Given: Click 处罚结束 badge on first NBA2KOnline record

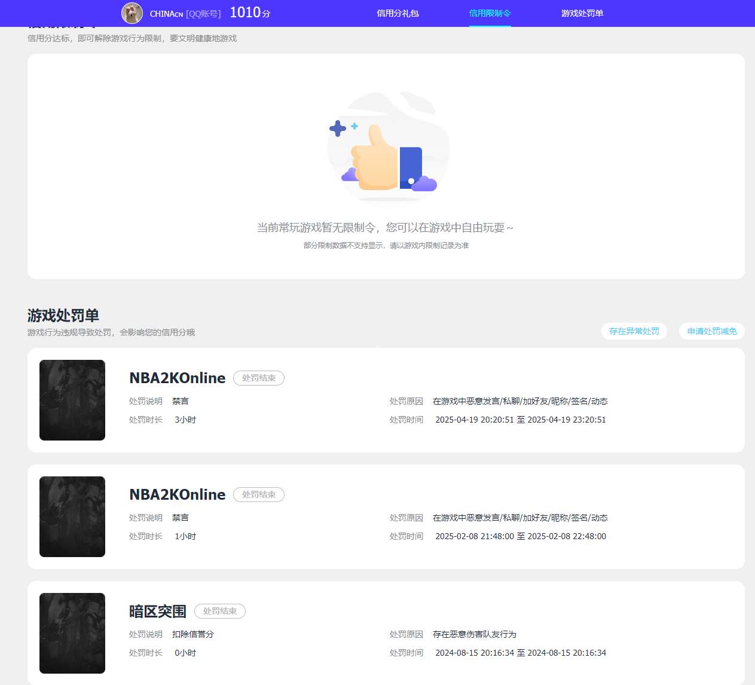Looking at the screenshot, I should pos(258,378).
